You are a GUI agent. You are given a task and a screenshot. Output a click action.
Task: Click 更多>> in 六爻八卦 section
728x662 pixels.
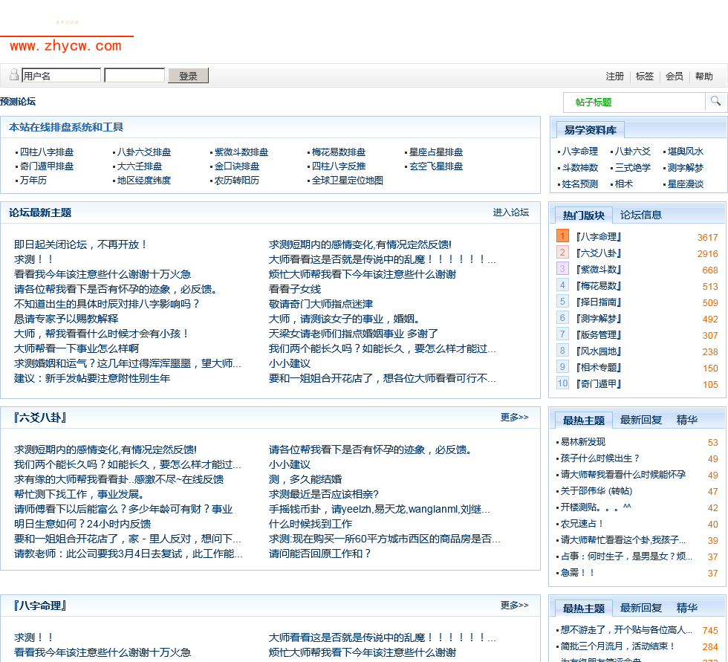[514, 418]
